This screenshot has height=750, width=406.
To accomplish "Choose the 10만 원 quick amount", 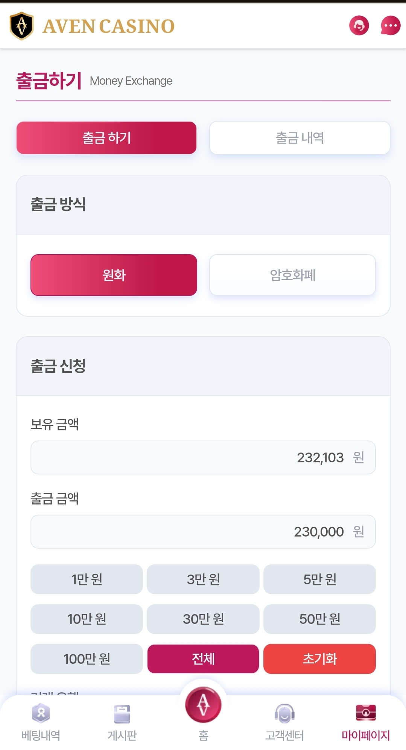I will pyautogui.click(x=87, y=619).
